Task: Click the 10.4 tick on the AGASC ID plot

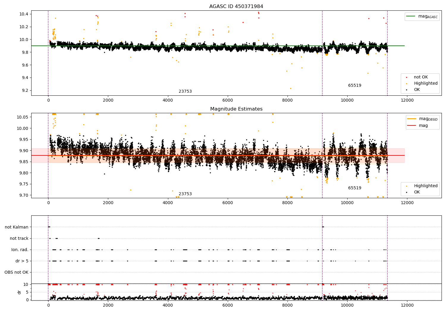Action: click(24, 14)
